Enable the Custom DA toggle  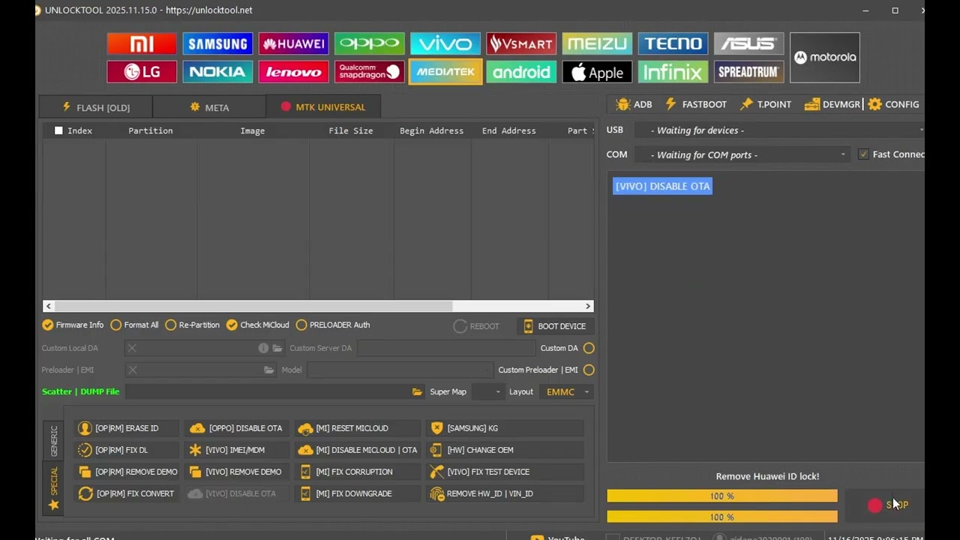click(x=589, y=348)
